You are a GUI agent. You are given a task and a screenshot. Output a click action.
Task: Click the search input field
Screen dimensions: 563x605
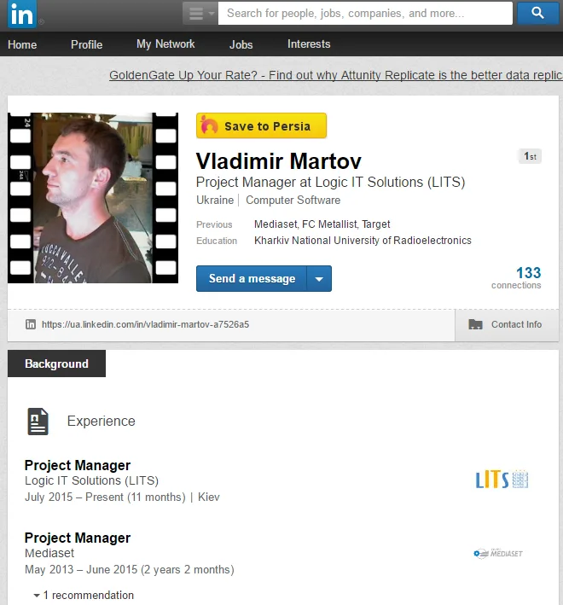point(365,14)
